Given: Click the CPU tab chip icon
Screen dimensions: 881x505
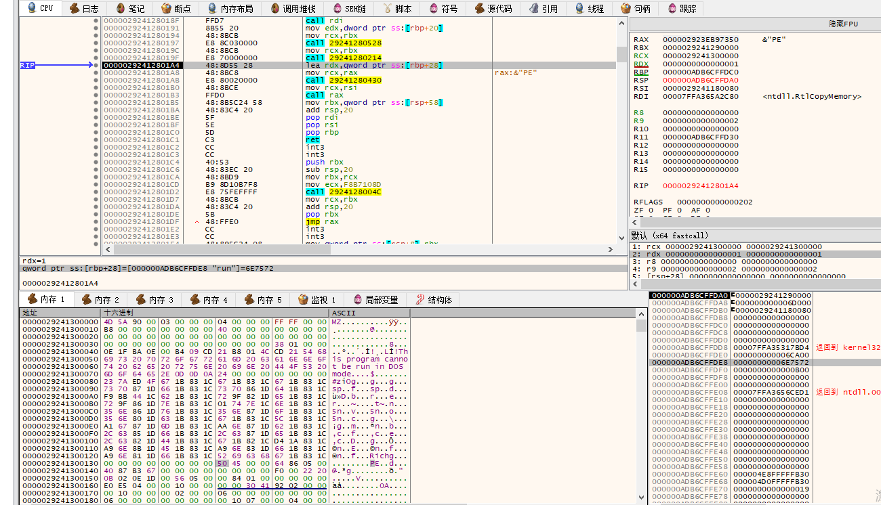Looking at the screenshot, I should click(x=30, y=8).
